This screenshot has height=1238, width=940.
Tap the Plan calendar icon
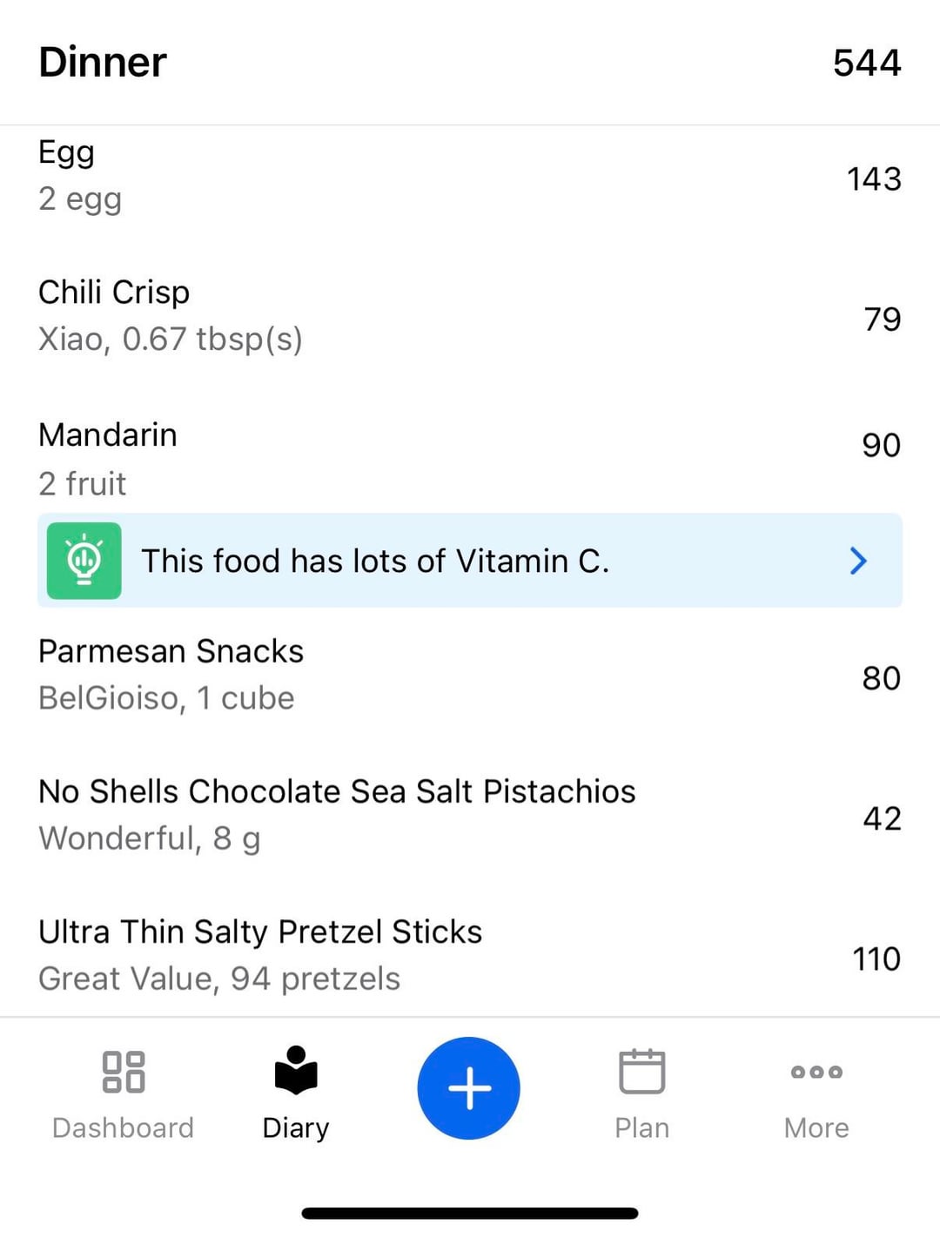pyautogui.click(x=641, y=1071)
